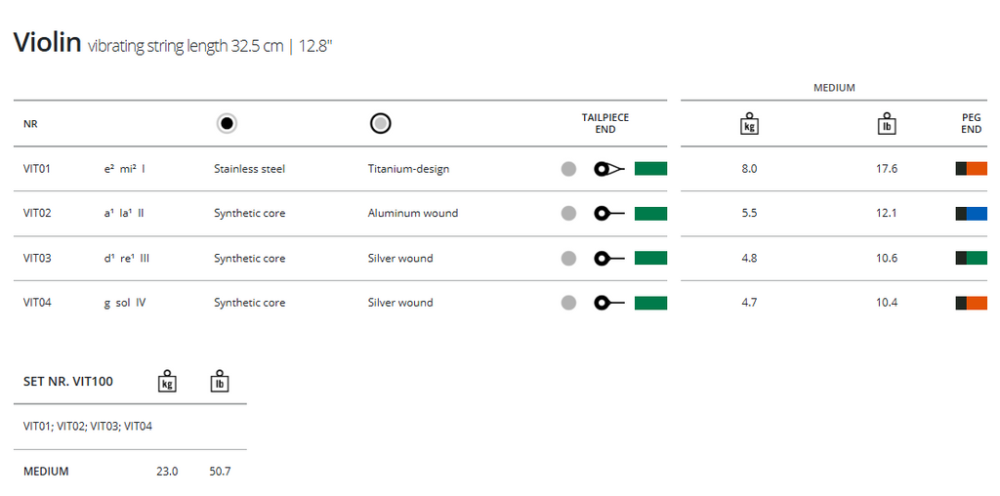This screenshot has height=496, width=1000.
Task: Click the 12.1 lb tension value
Action: click(x=887, y=214)
